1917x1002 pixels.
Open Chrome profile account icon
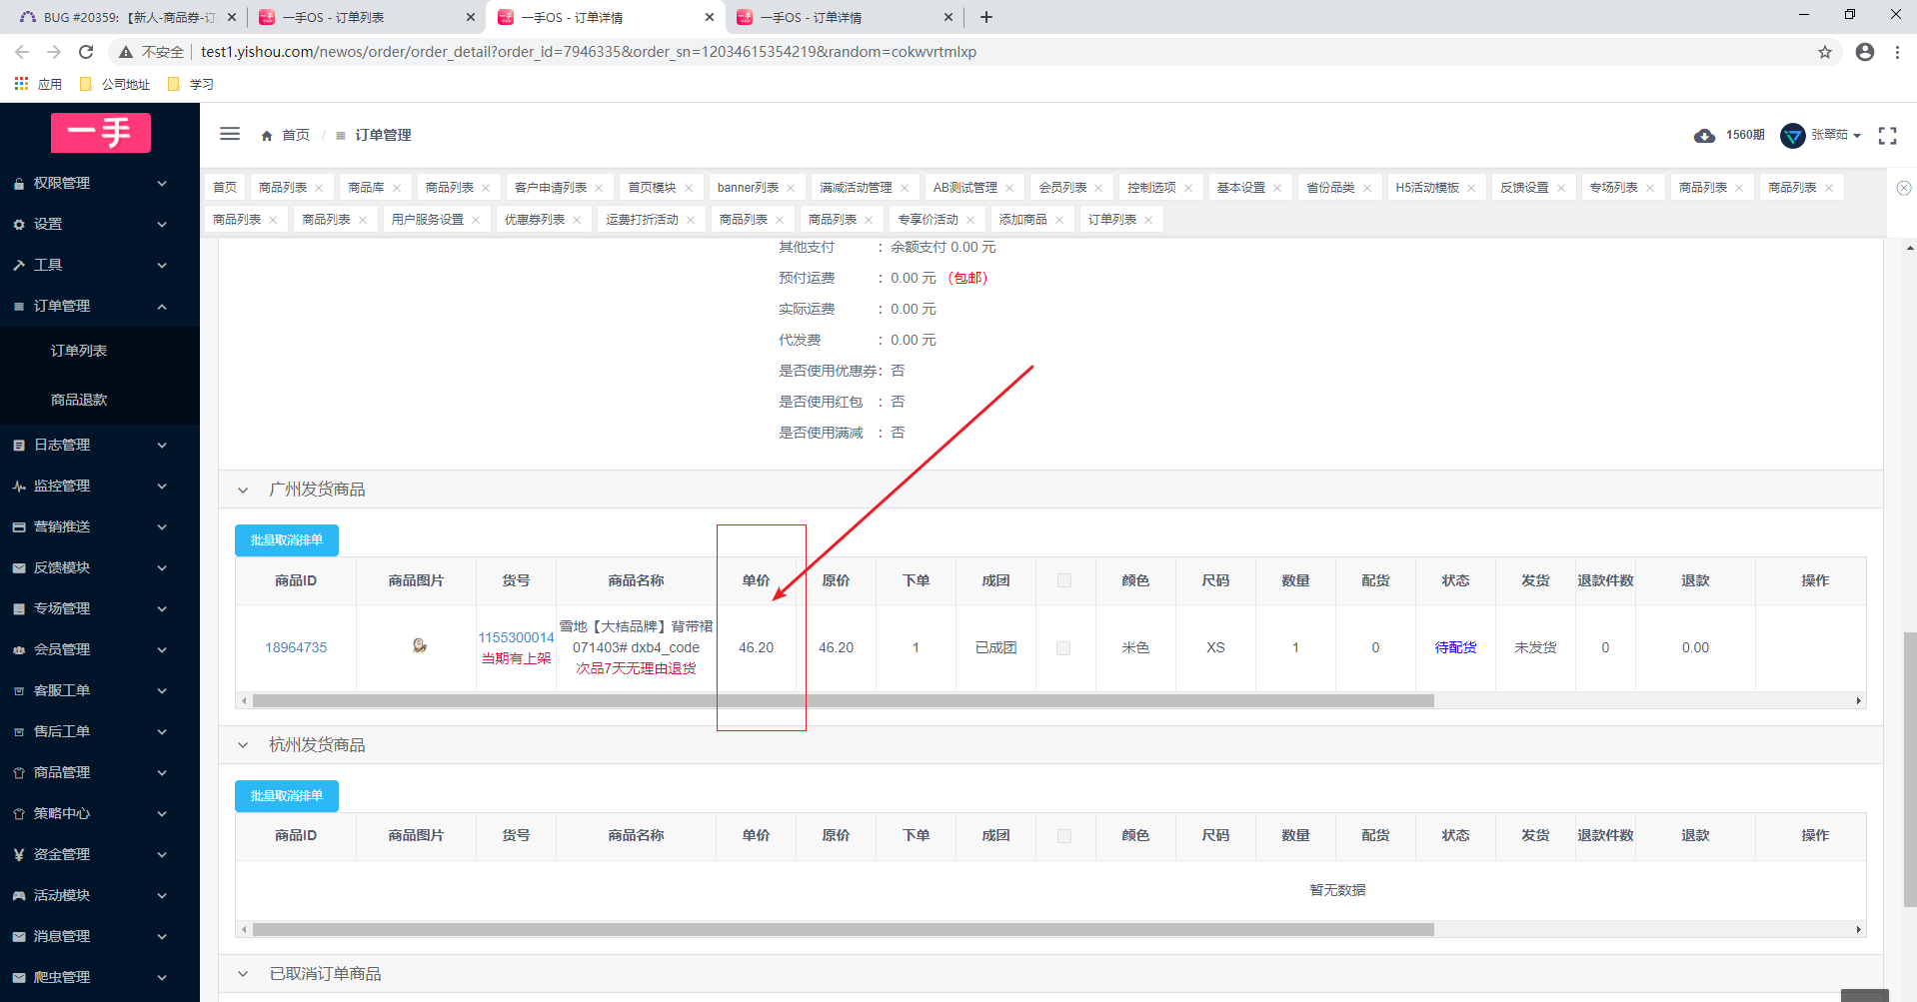(1864, 52)
